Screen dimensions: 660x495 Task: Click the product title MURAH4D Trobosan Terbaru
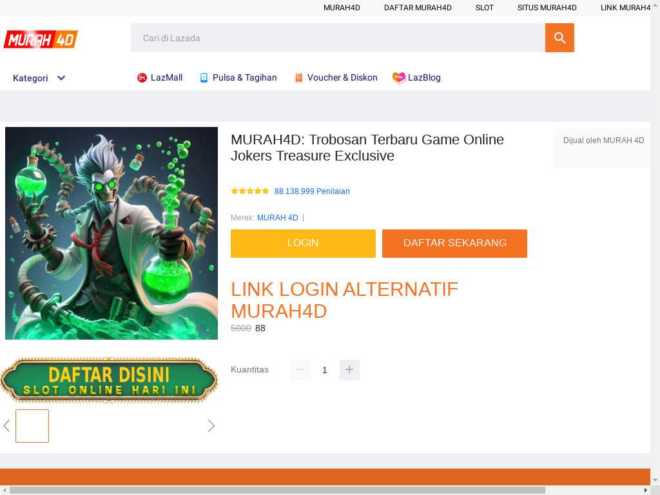367,148
